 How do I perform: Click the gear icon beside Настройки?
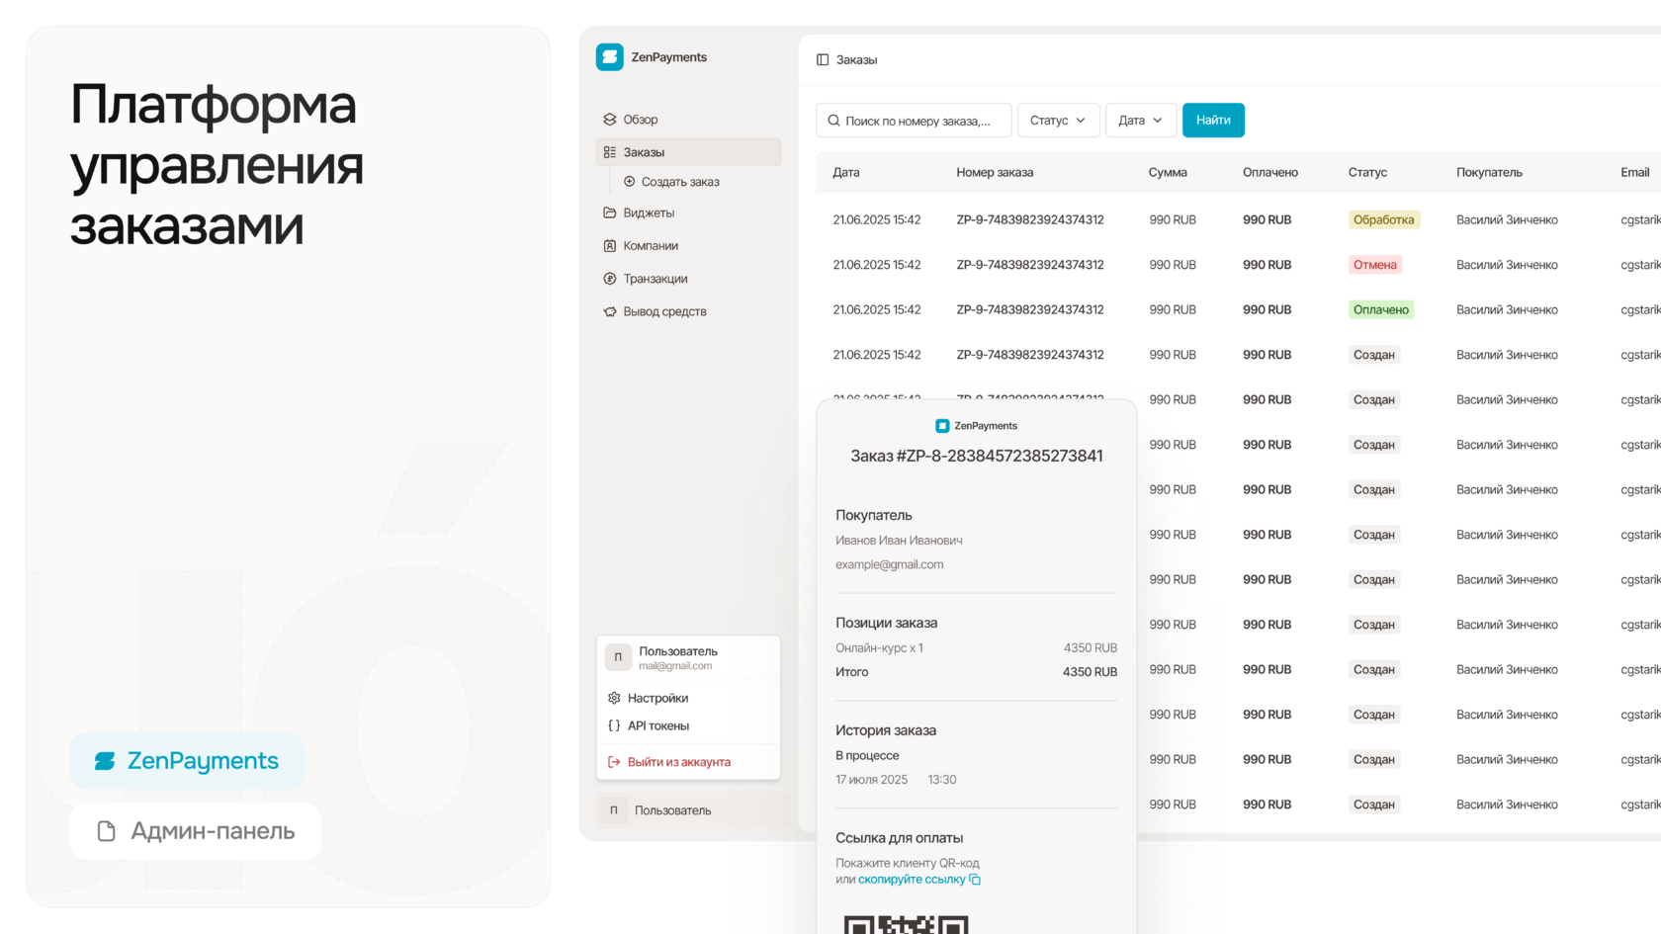click(614, 698)
